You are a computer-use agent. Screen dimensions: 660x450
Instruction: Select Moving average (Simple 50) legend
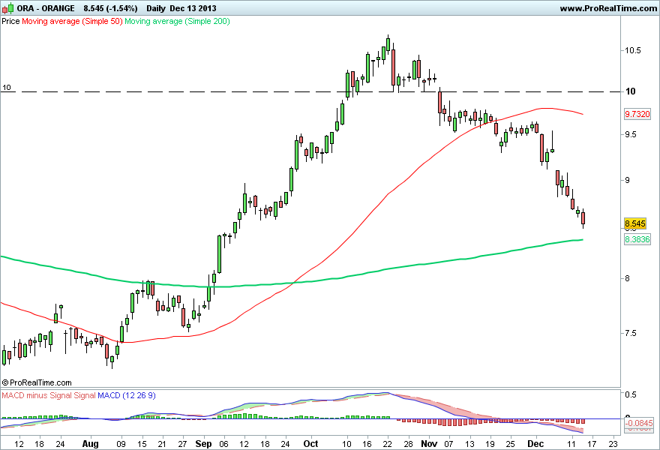[x=72, y=21]
